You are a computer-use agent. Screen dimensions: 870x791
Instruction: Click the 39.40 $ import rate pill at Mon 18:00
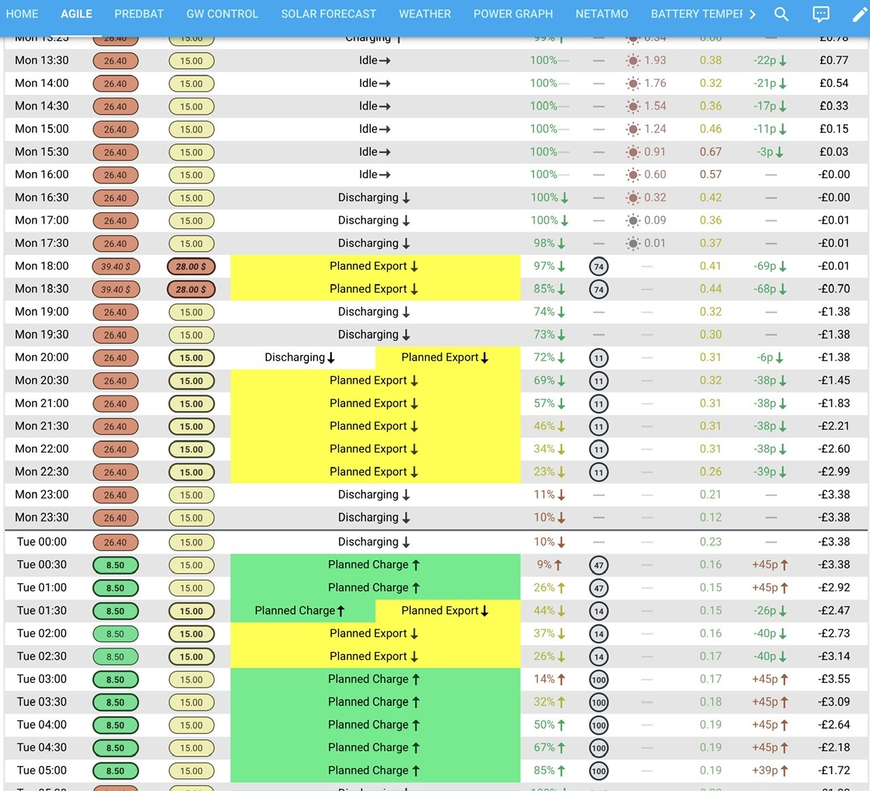(116, 266)
